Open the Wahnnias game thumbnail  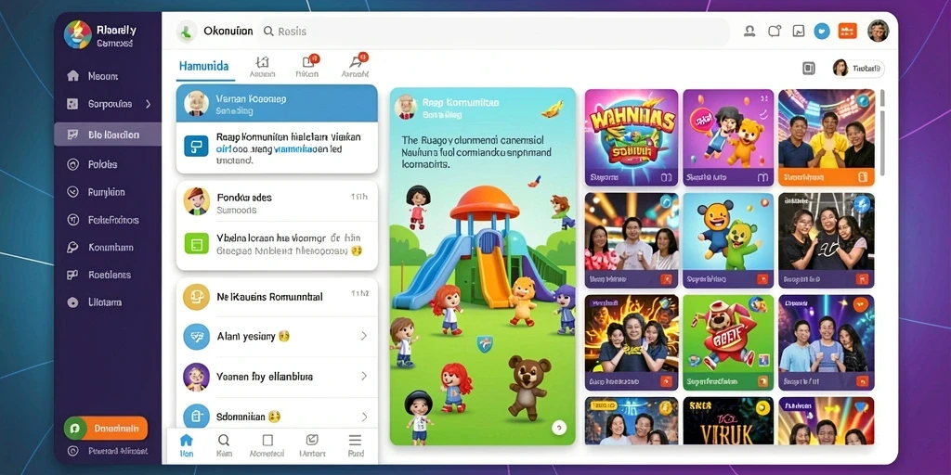coord(631,137)
